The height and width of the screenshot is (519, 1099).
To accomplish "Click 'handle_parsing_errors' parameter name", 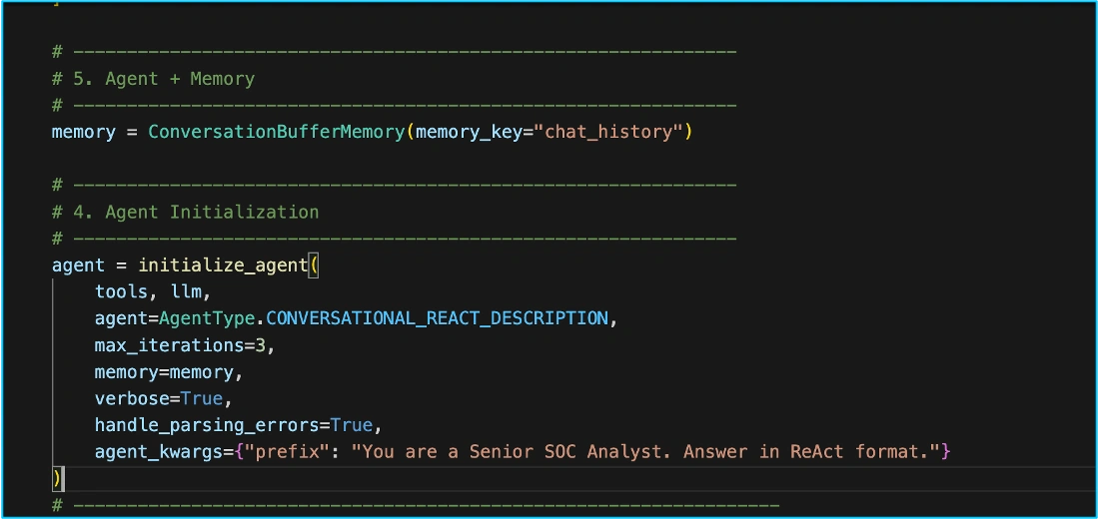I will point(207,425).
